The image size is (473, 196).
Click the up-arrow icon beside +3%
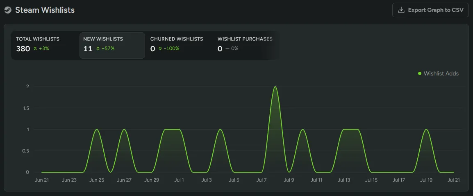35,48
